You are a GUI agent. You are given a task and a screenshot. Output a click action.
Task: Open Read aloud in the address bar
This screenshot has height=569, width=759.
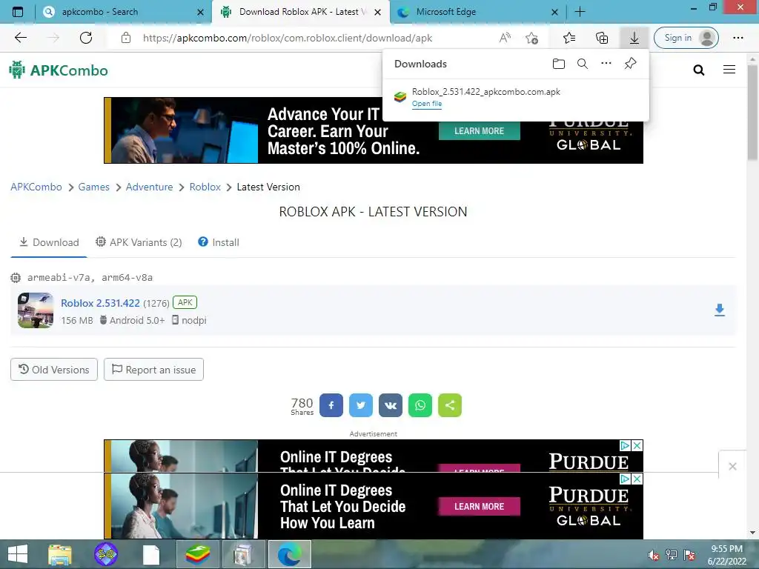[505, 38]
